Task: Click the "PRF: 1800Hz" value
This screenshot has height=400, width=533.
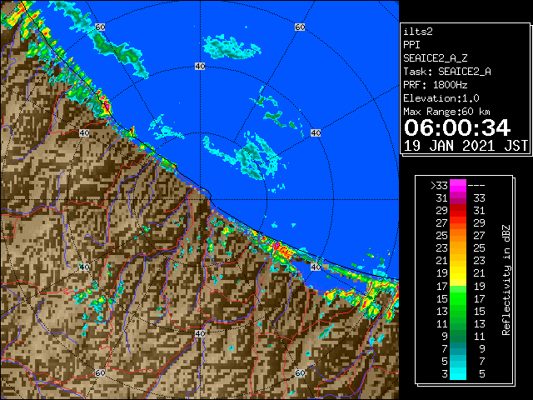Action: [436, 85]
